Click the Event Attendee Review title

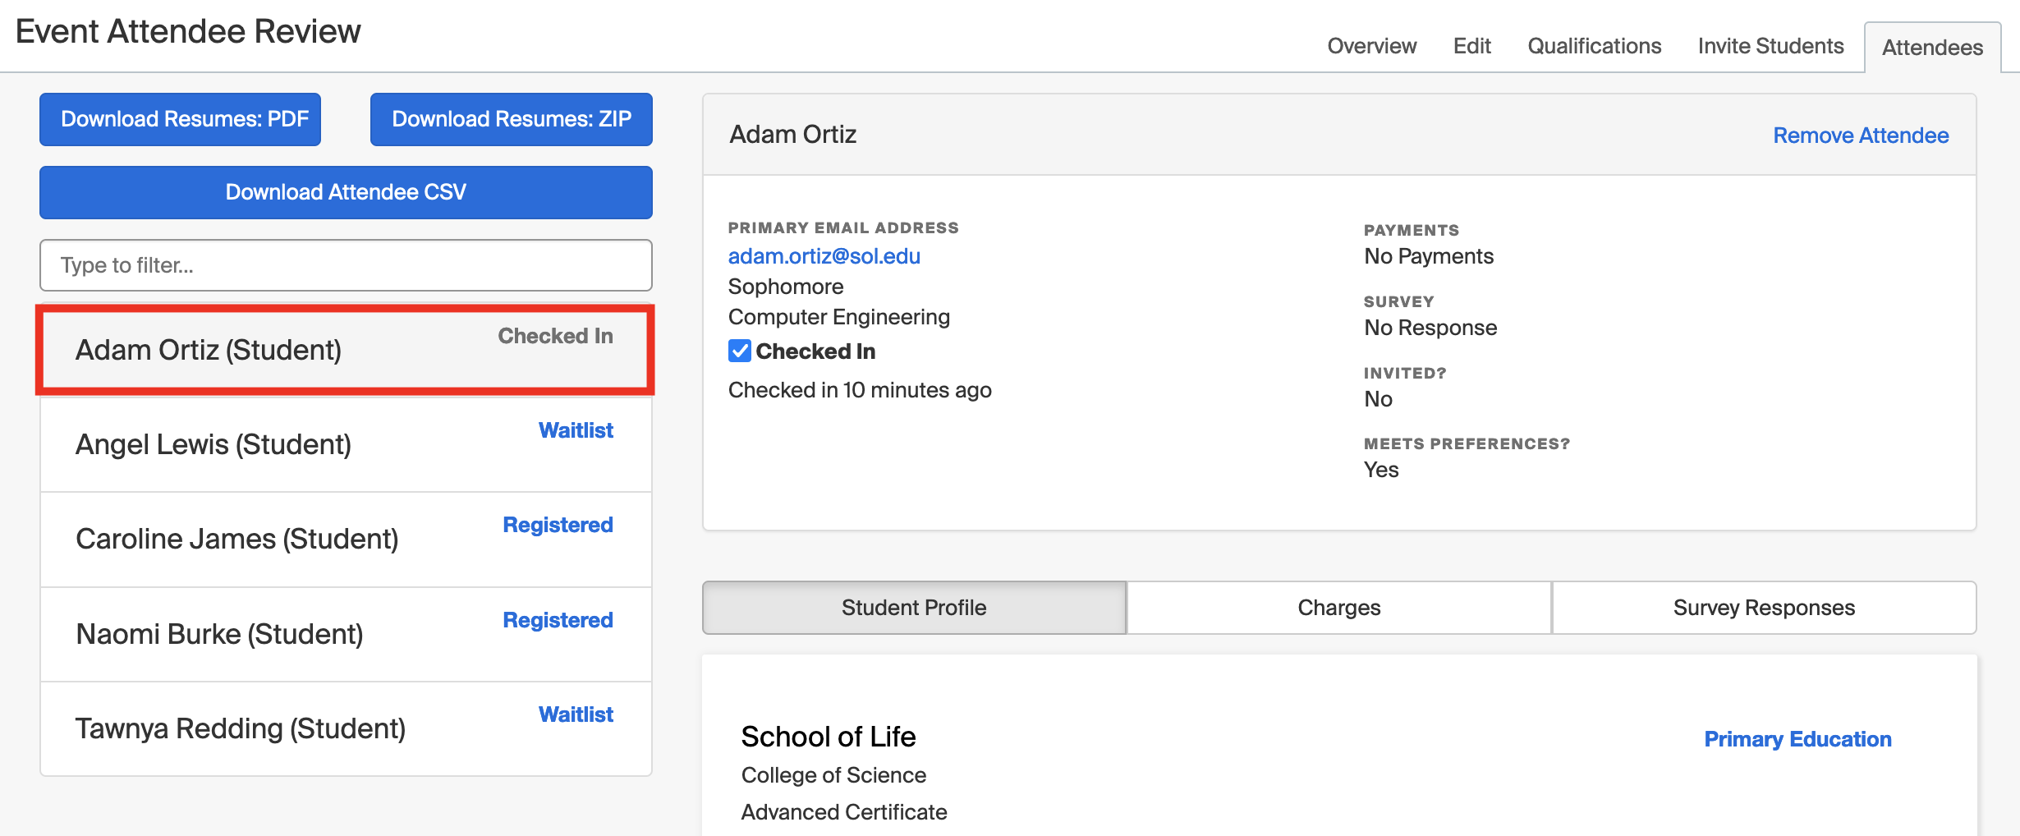(x=188, y=31)
